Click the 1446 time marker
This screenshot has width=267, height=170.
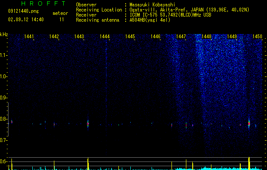155,37
